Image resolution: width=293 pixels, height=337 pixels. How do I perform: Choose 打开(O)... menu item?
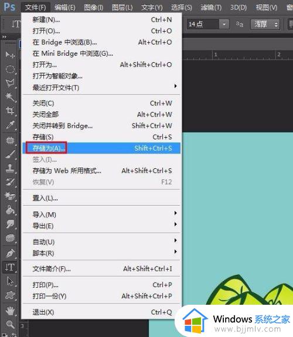pos(101,31)
